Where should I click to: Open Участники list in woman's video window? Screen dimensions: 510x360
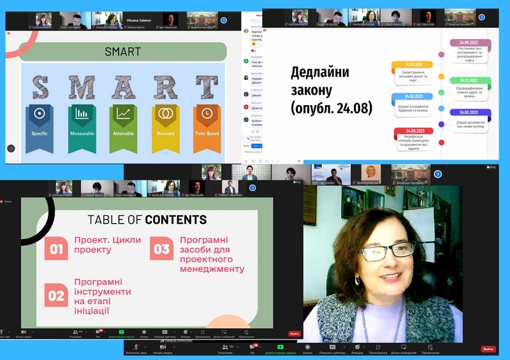point(226,349)
